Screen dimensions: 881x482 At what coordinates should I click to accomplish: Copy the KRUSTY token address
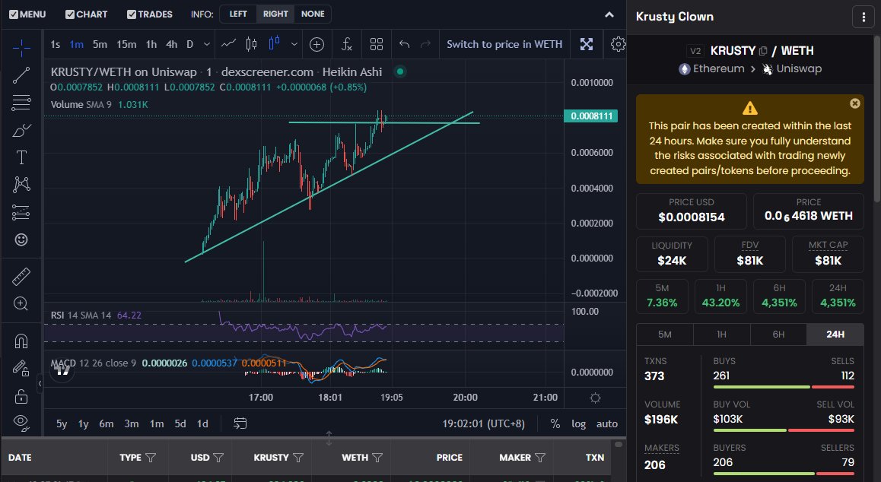pyautogui.click(x=763, y=51)
